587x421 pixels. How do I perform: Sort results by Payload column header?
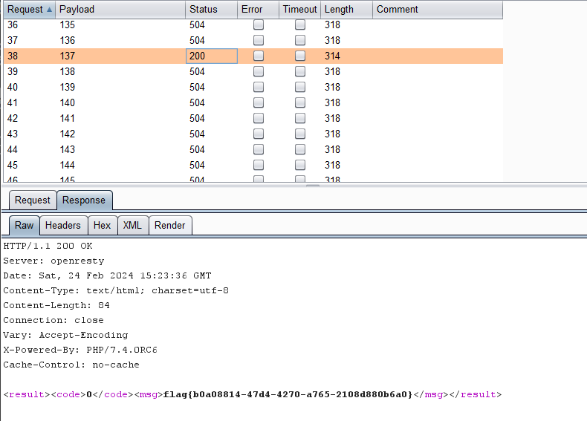coord(119,10)
